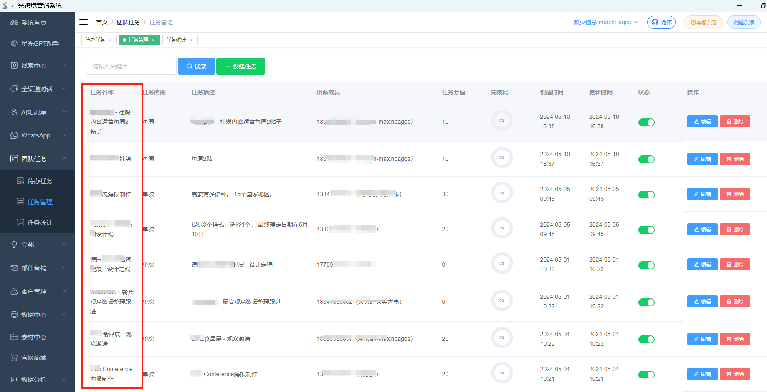Click the magnifier 搜索 button
Image resolution: width=767 pixels, height=392 pixels.
click(196, 66)
